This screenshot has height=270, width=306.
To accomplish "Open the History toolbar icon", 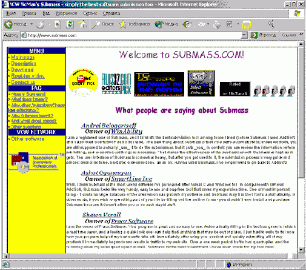I will pos(187,24).
